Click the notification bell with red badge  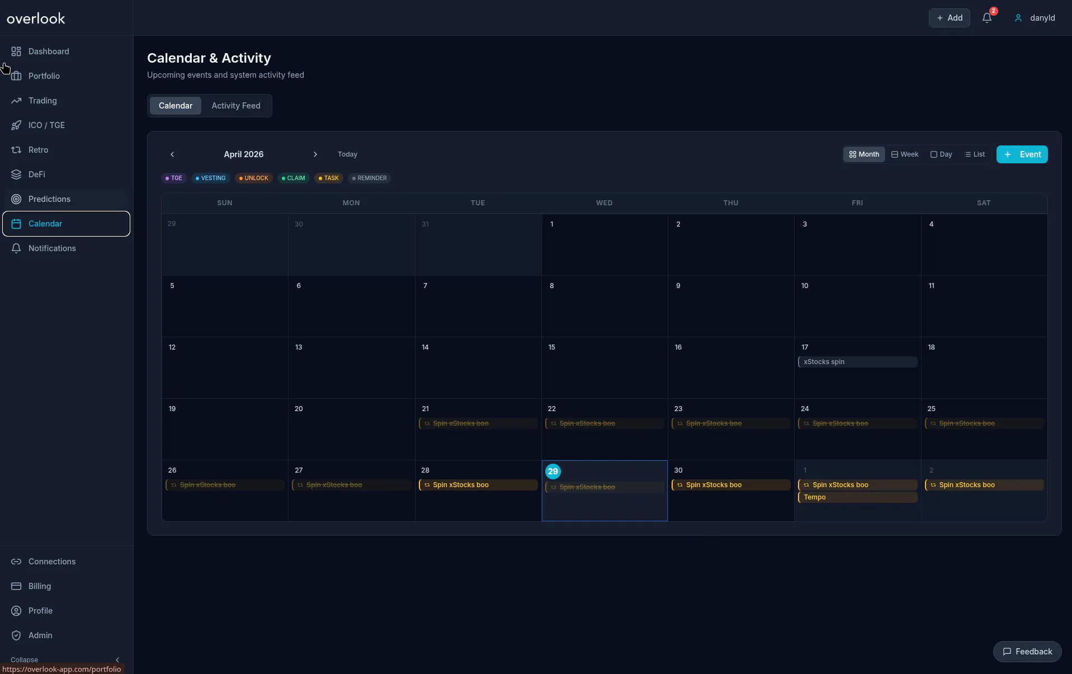[987, 18]
